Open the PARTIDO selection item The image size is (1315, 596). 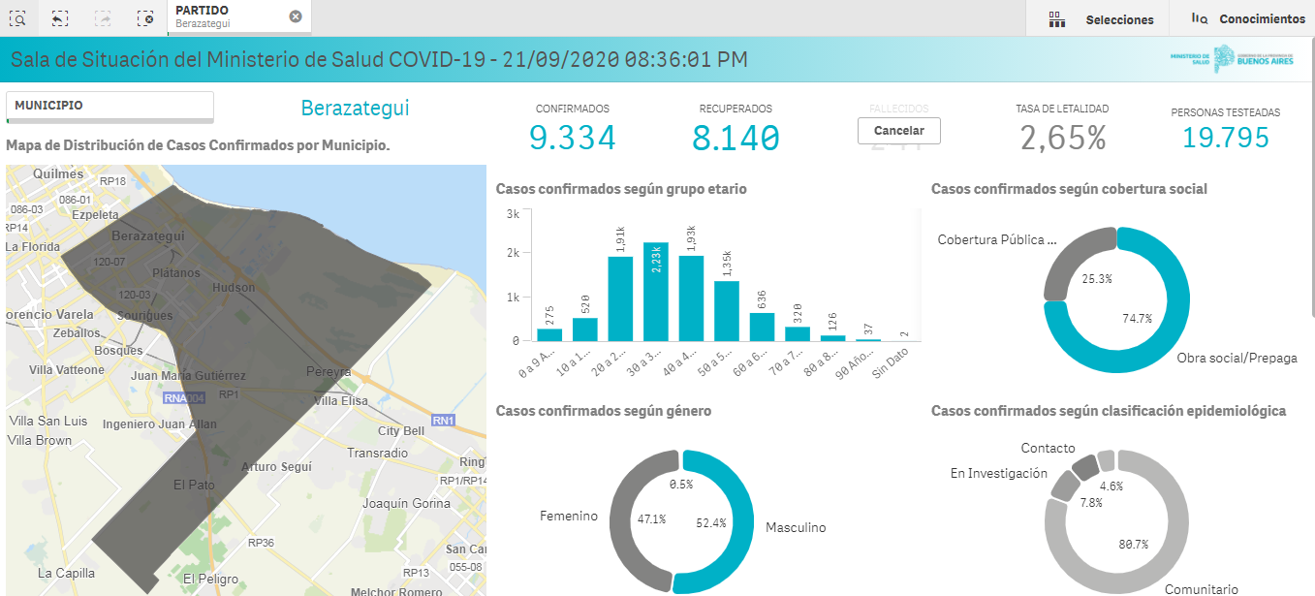[x=228, y=16]
